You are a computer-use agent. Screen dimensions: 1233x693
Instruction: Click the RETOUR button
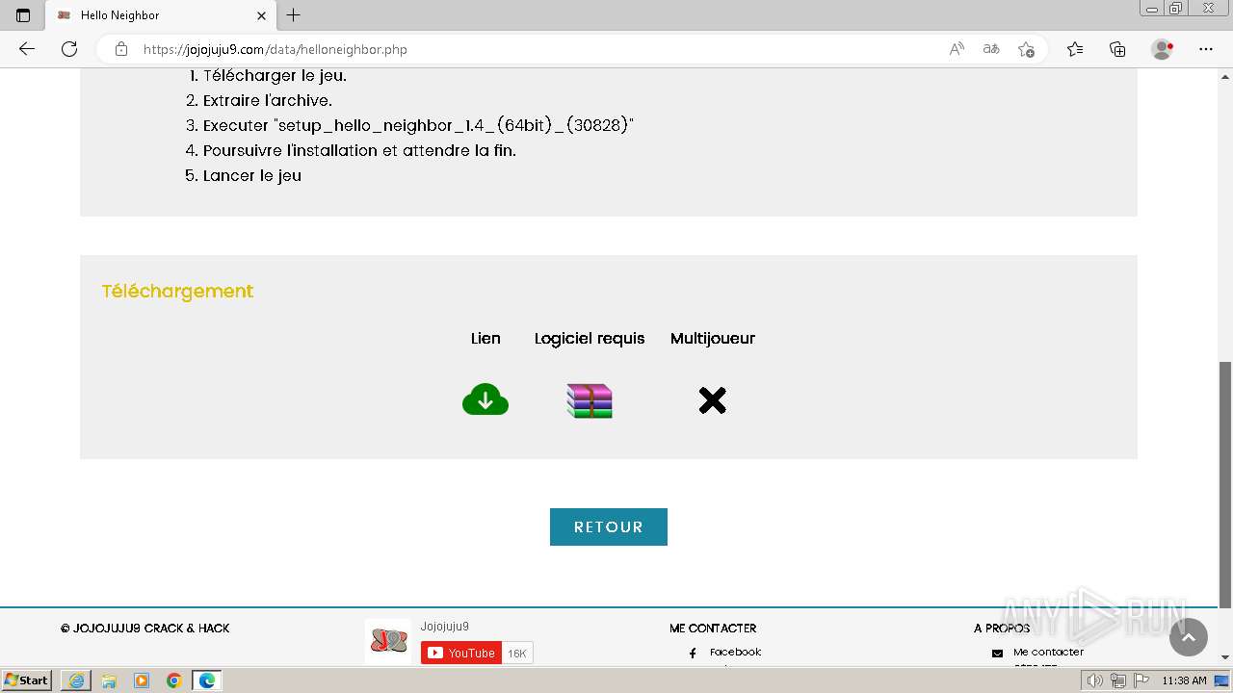click(609, 526)
